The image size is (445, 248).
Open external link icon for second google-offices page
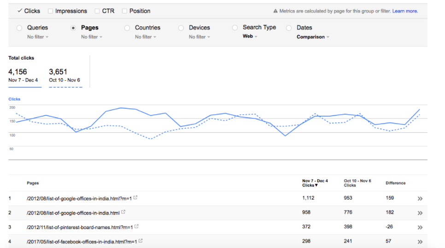pyautogui.click(x=123, y=213)
